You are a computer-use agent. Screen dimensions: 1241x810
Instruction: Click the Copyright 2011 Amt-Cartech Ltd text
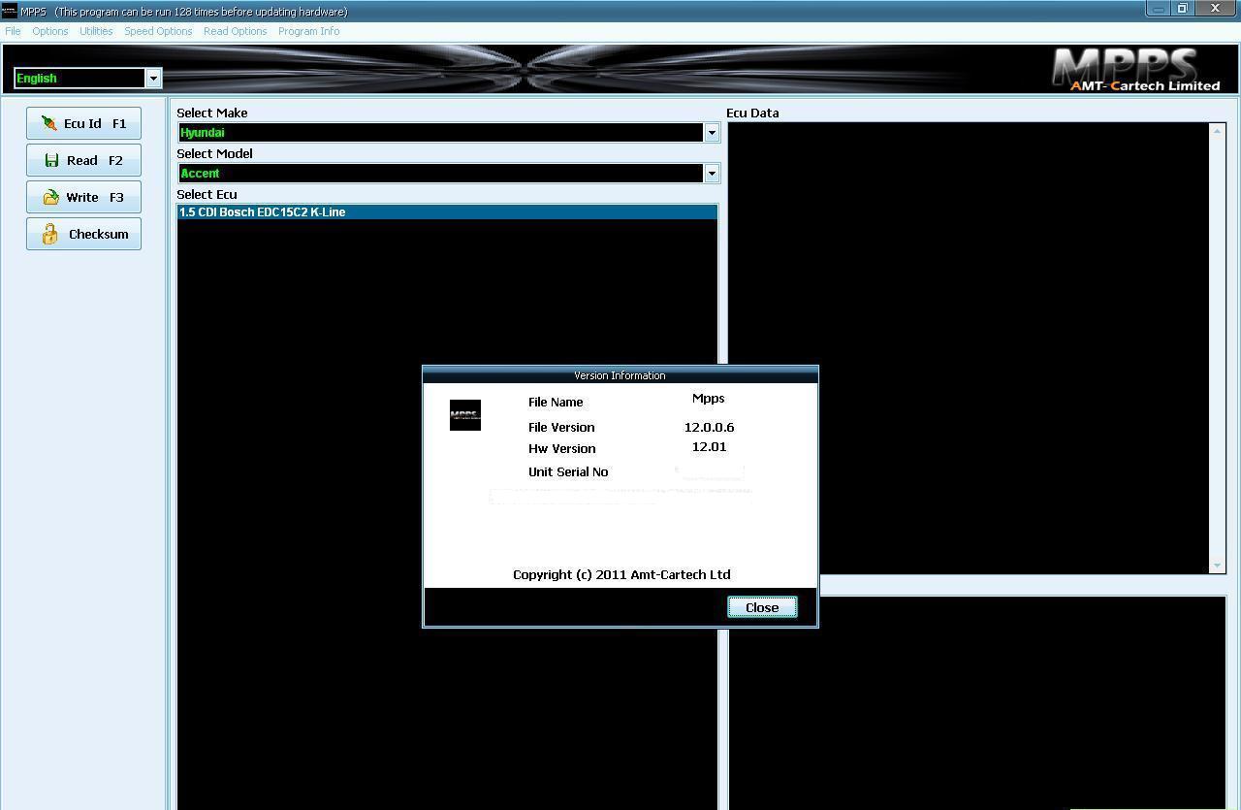click(621, 574)
